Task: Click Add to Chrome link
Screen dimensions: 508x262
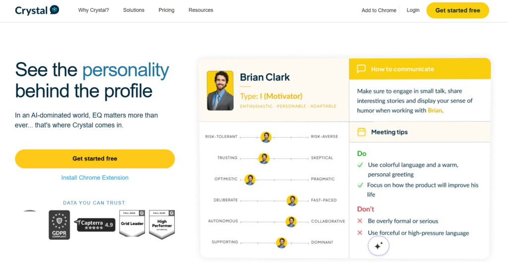Action: [379, 10]
